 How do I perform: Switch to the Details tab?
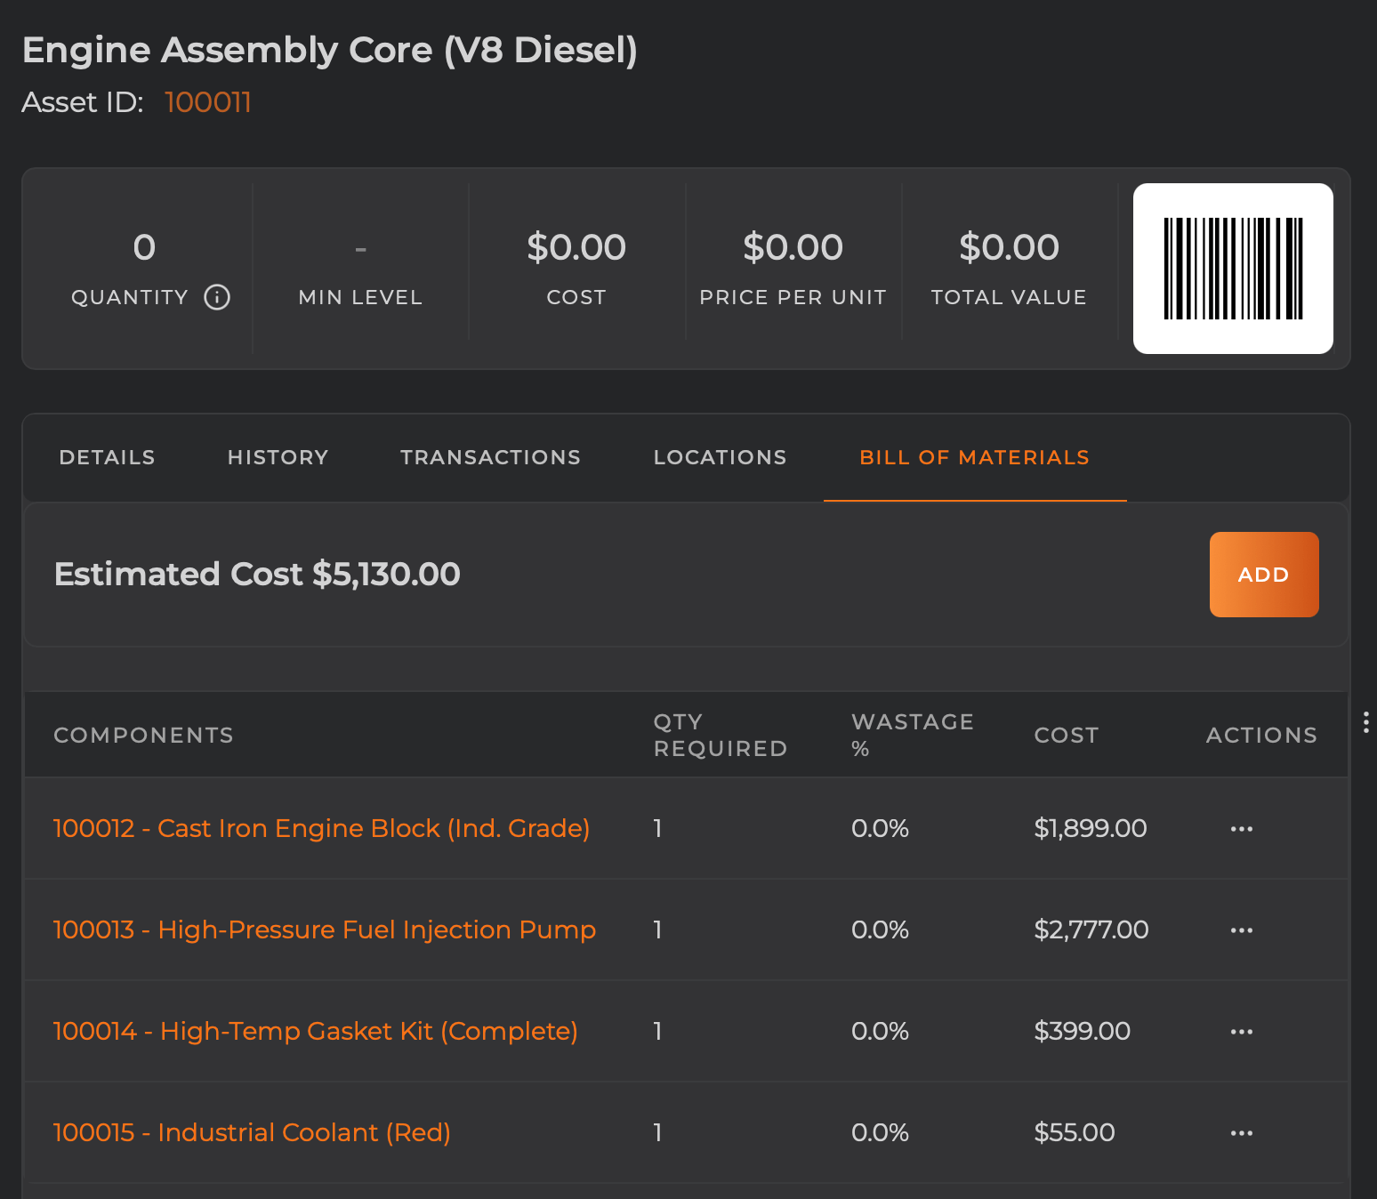[107, 457]
